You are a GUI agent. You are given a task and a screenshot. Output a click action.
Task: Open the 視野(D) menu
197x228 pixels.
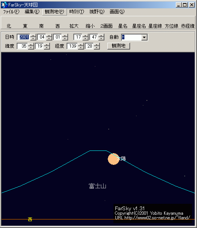click(97, 12)
